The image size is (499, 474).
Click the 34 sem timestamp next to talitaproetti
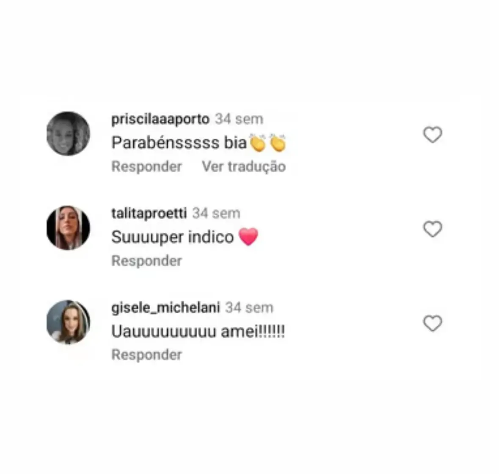(216, 213)
